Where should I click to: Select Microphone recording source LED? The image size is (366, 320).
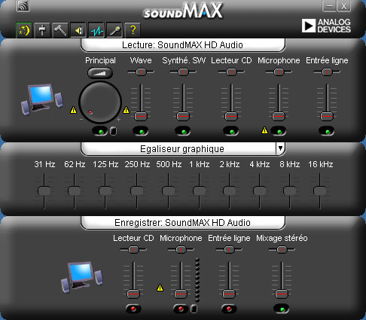pyautogui.click(x=181, y=309)
